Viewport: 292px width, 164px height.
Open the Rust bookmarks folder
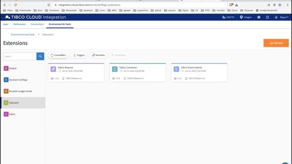pos(38,10)
